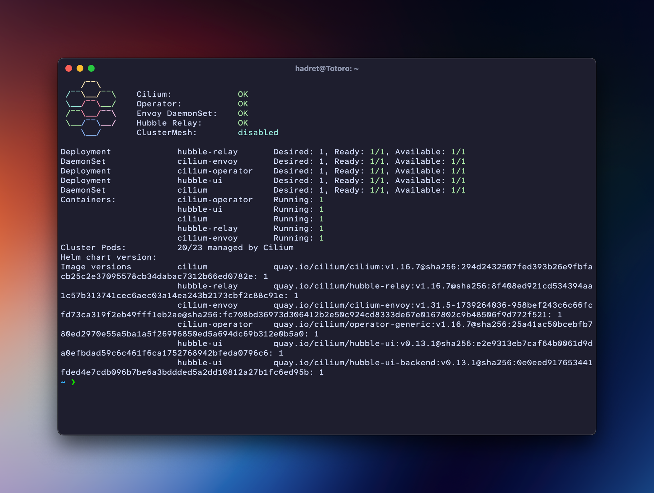Click the red close window button
This screenshot has height=493, width=654.
coord(69,68)
